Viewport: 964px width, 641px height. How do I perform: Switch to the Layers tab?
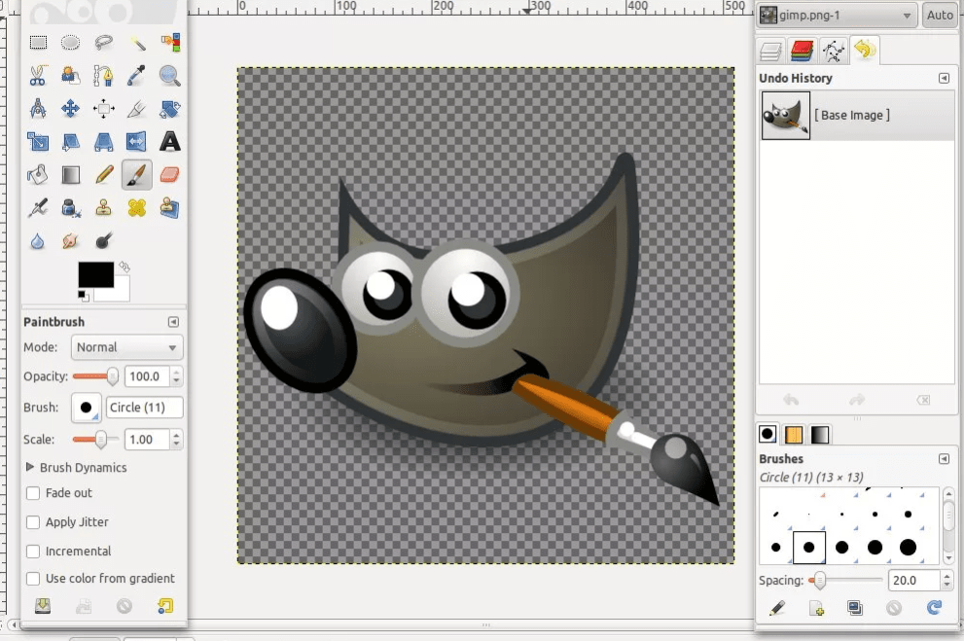771,50
